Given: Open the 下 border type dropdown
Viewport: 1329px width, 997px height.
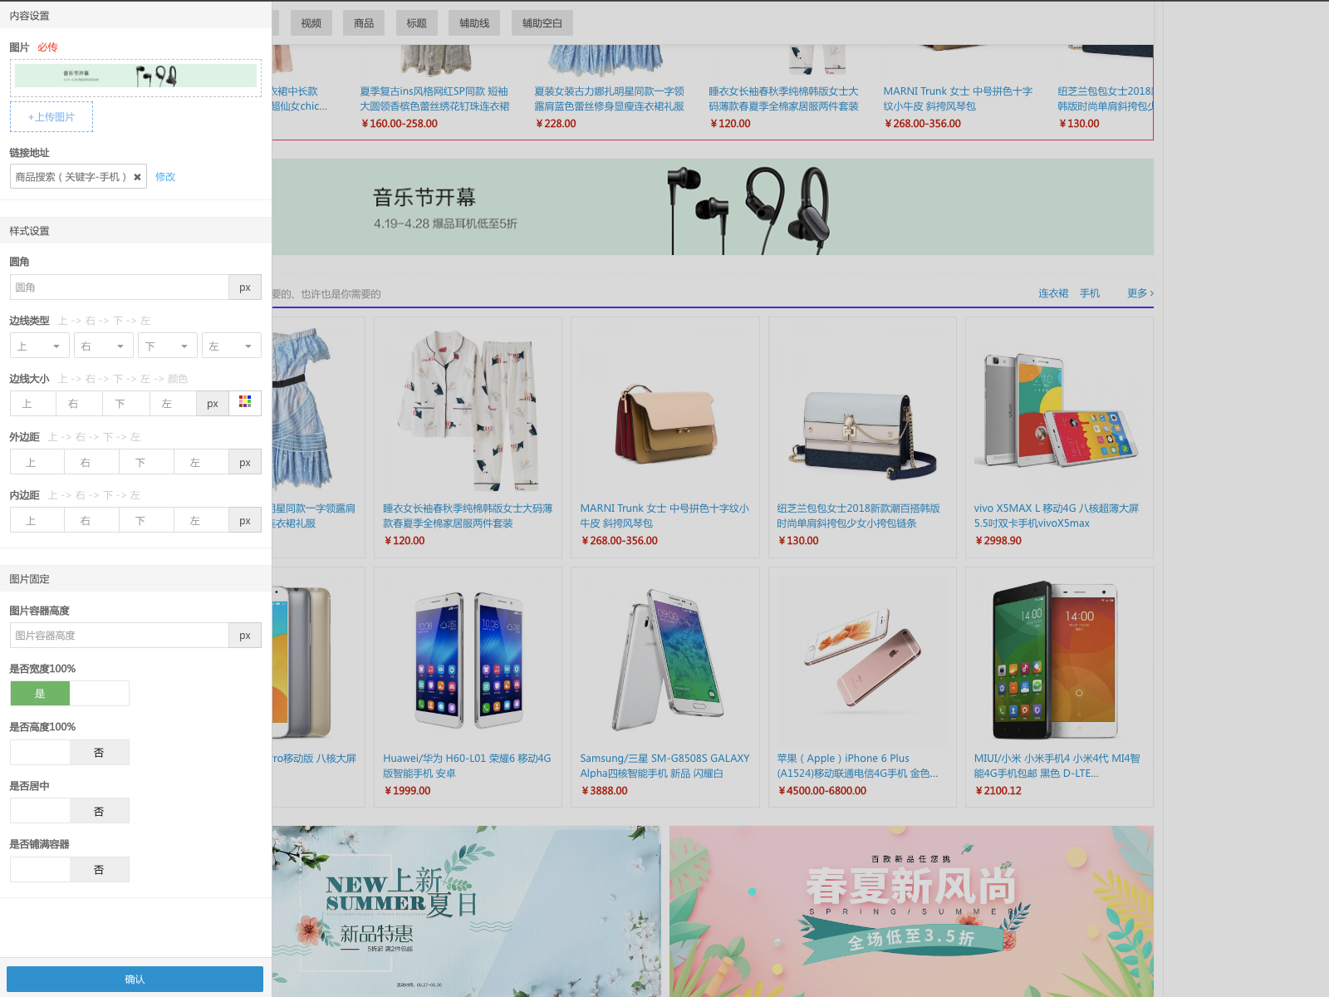Looking at the screenshot, I should click(168, 346).
